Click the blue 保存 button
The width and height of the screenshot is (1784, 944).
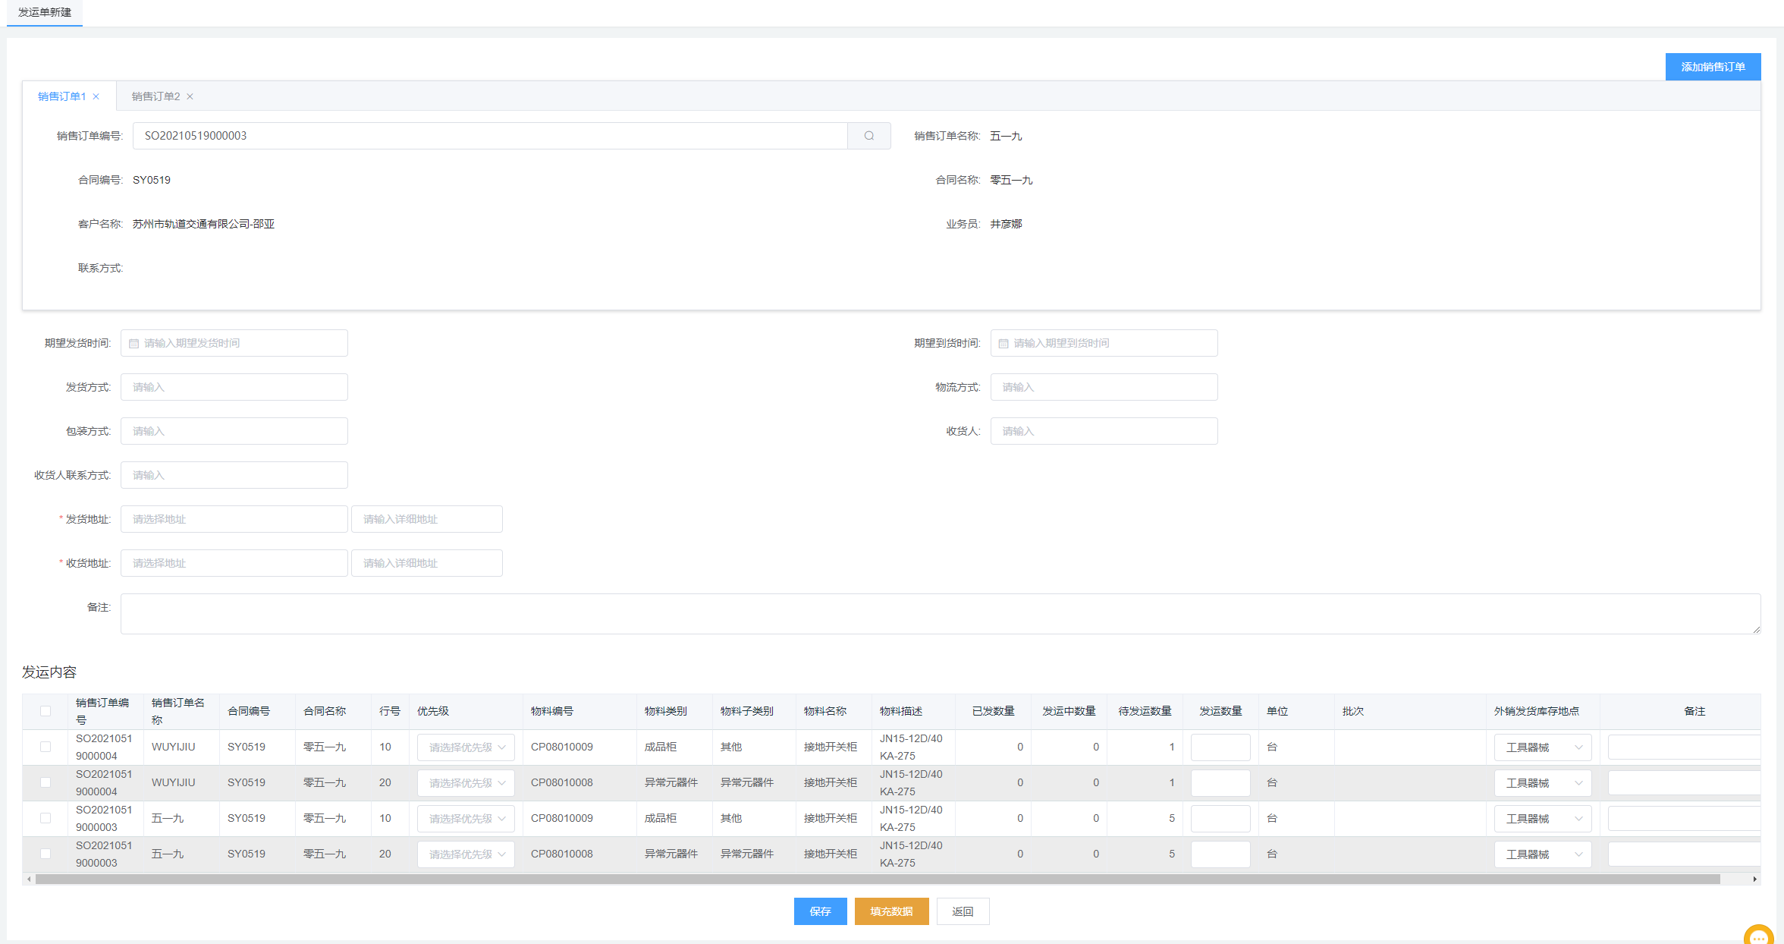click(820, 911)
